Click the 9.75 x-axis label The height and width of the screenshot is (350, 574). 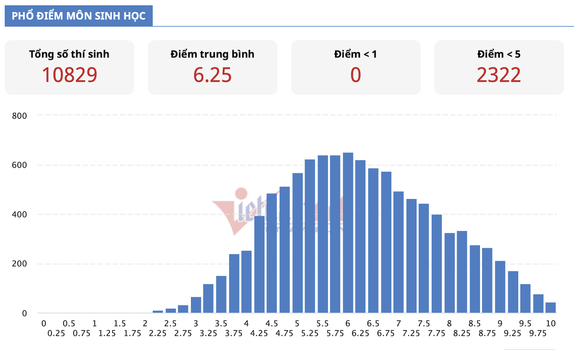(x=538, y=334)
